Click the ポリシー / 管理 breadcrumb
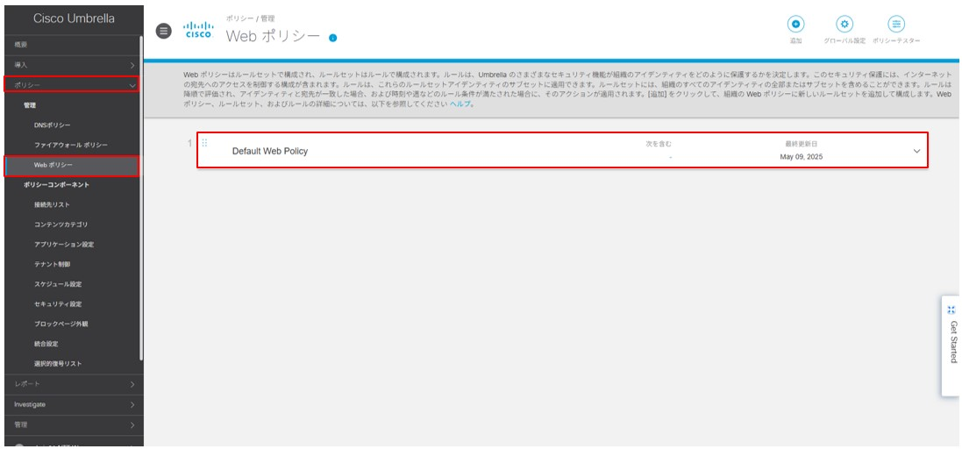This screenshot has height=449, width=962. [x=250, y=18]
